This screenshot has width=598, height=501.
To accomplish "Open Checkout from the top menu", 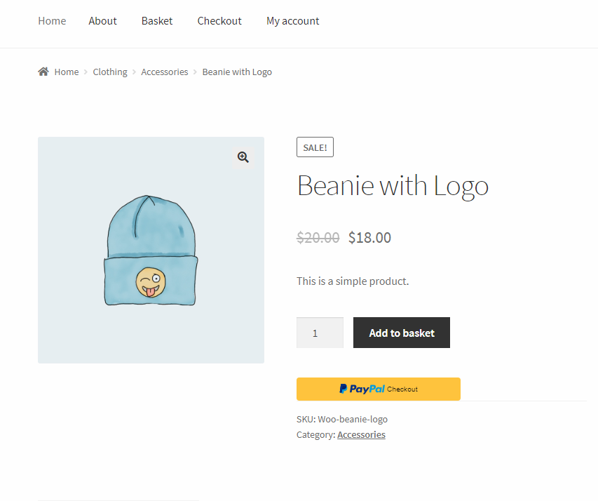I will pos(219,21).
